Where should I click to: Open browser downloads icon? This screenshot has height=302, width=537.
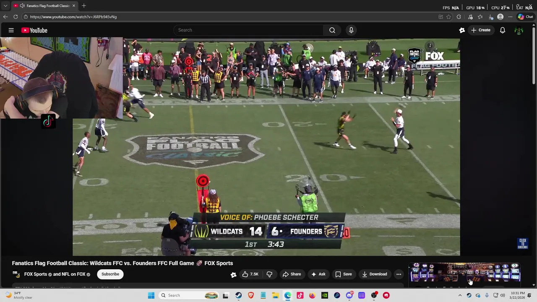pos(491,17)
